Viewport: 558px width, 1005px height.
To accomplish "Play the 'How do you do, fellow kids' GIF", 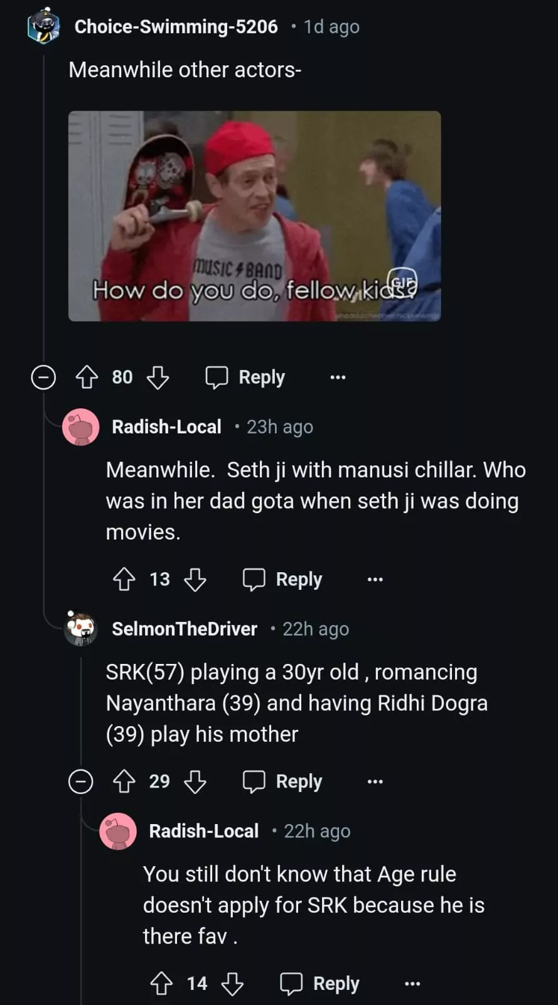I will (254, 216).
